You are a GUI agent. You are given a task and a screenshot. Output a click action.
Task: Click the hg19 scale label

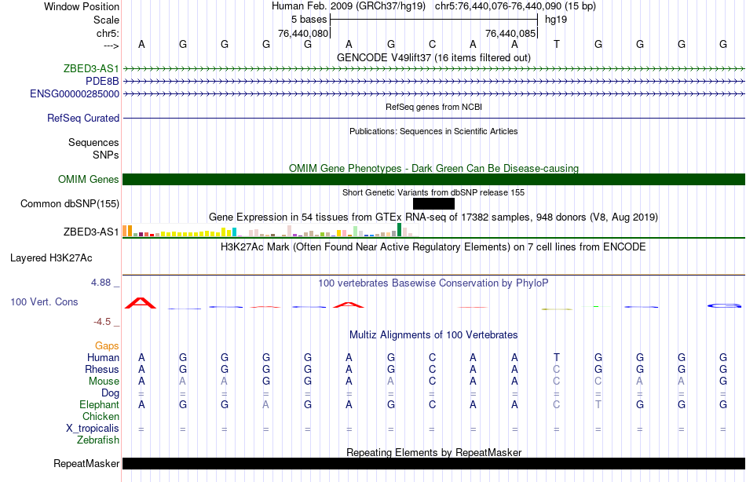(556, 20)
